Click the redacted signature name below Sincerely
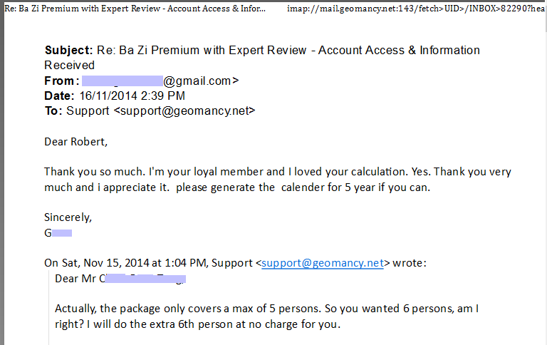Screen dimensions: 547x345 point(58,232)
